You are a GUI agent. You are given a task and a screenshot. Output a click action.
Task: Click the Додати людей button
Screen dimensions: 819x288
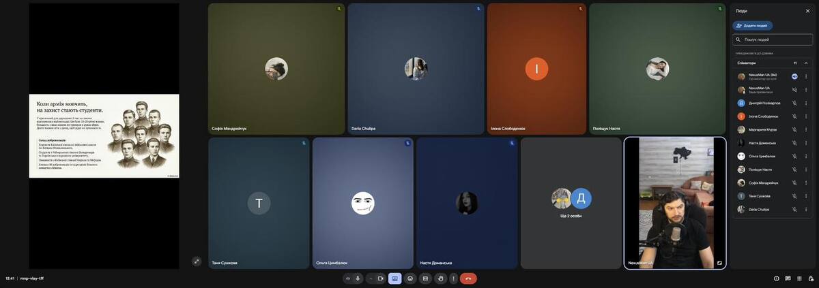(x=752, y=26)
